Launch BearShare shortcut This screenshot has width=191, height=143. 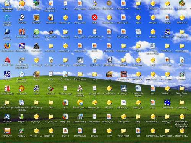pos(182,3)
